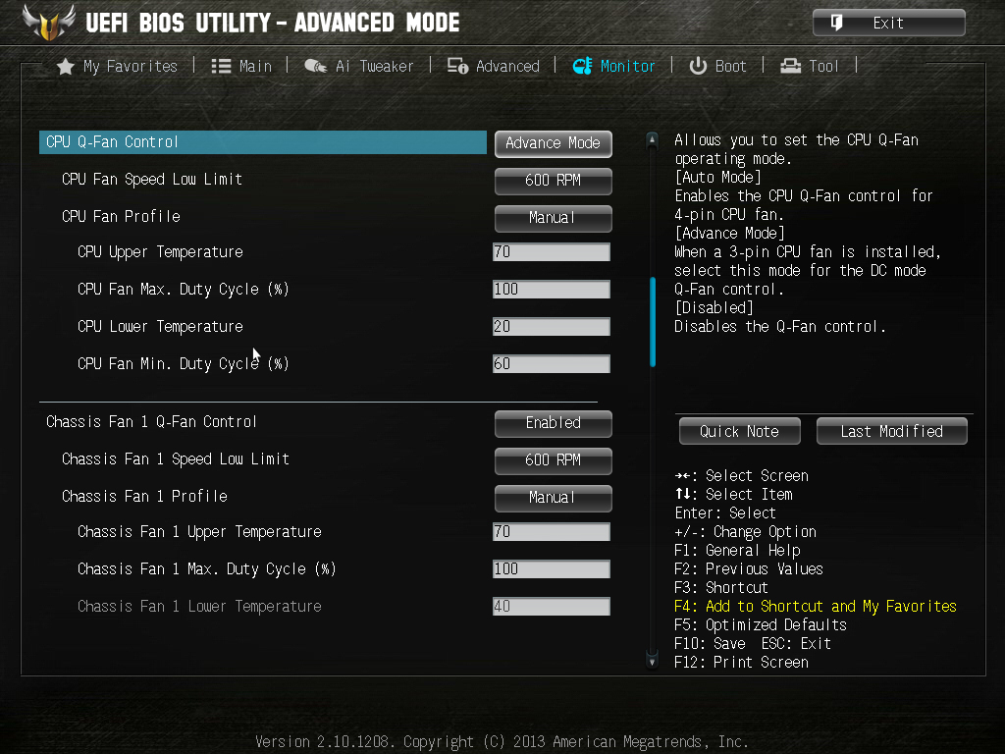The height and width of the screenshot is (754, 1005).
Task: Click the Monitor tab thermometer icon
Action: [x=582, y=66]
